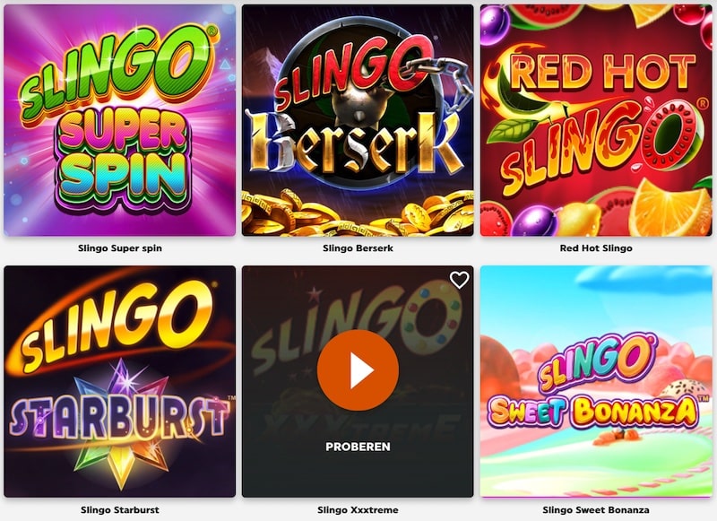717x521 pixels.
Task: Open the Slingo Starburst game thumbnail
Action: click(120, 381)
